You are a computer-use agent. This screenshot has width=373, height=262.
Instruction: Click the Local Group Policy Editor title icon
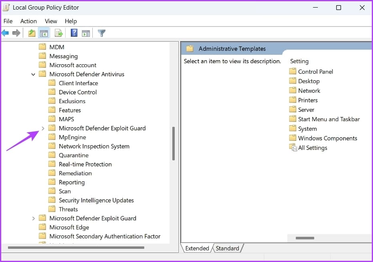pos(6,7)
